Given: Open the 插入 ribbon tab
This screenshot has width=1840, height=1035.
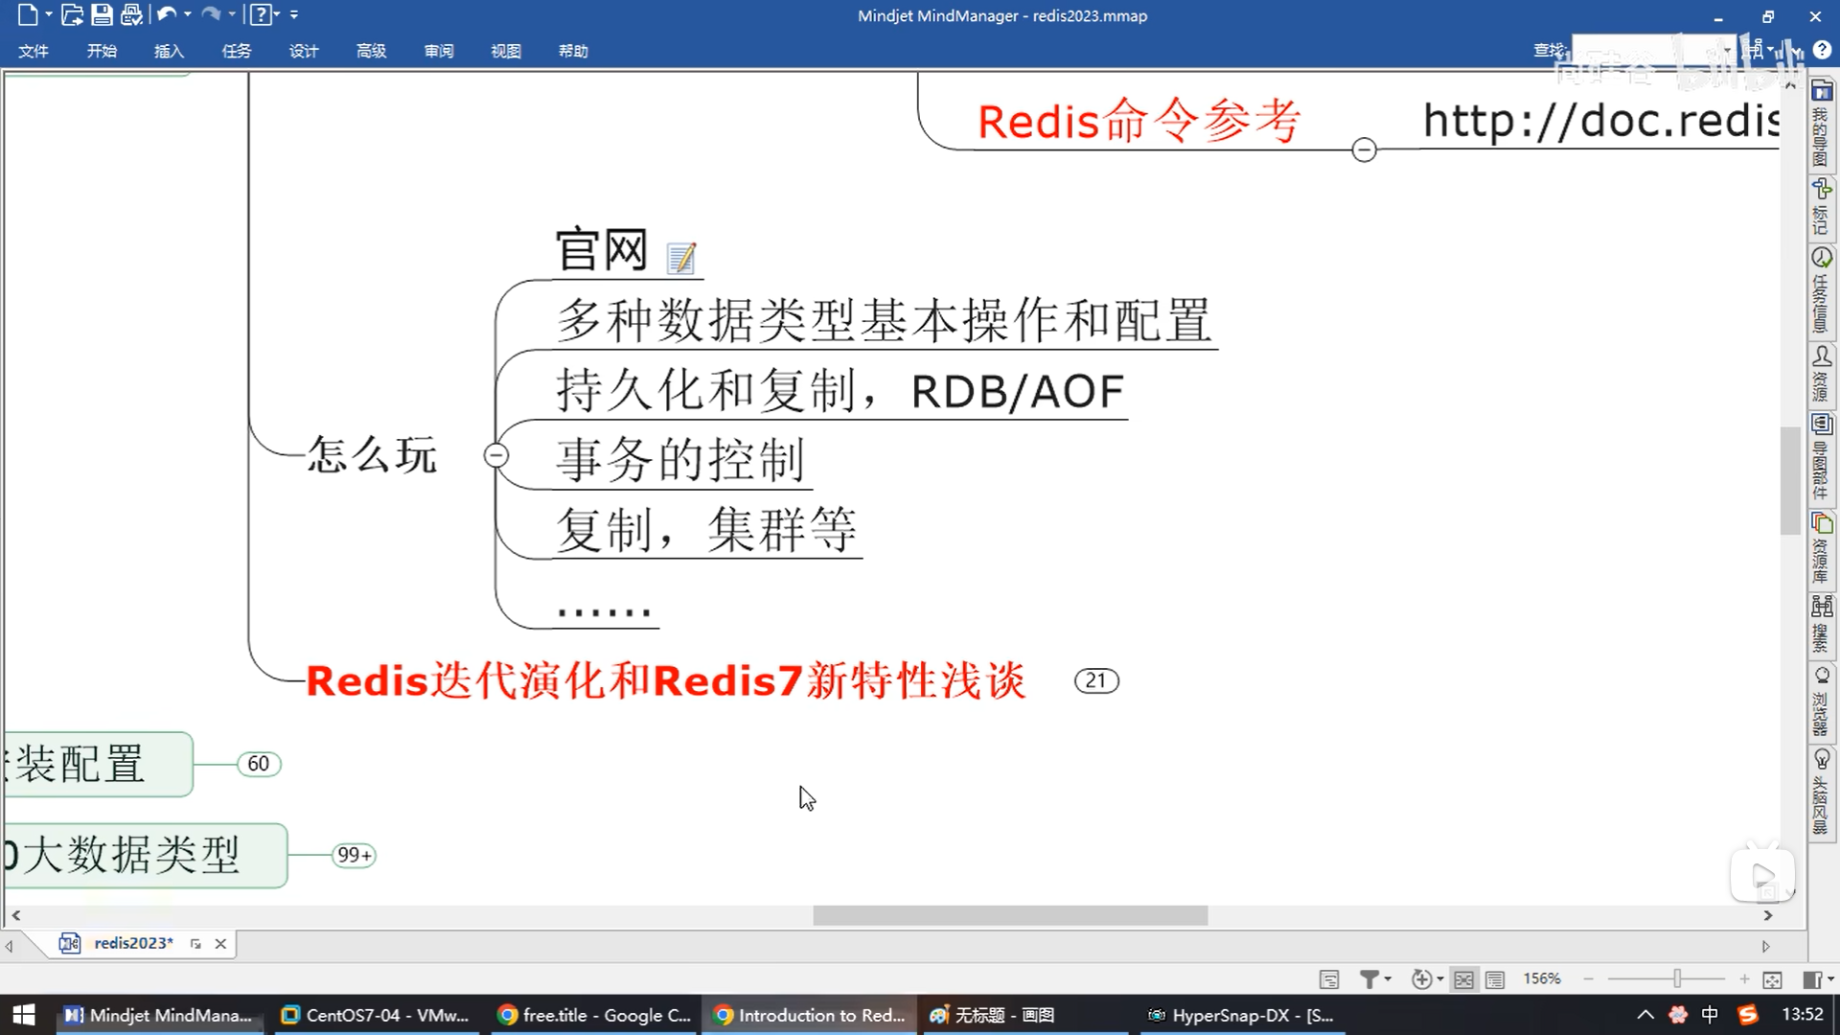Looking at the screenshot, I should [169, 51].
